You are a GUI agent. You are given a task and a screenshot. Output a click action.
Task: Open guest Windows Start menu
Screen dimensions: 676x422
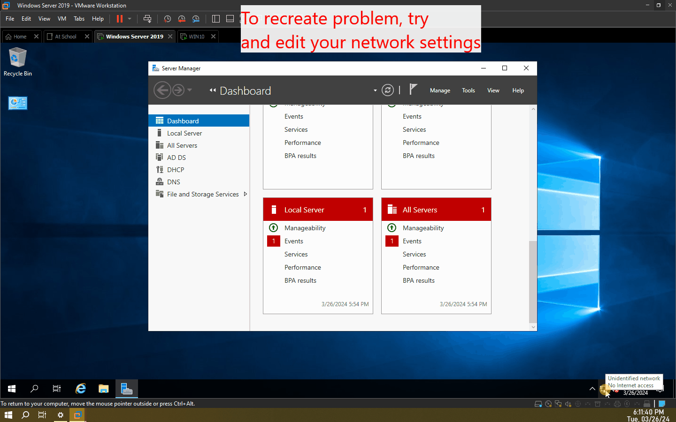12,389
